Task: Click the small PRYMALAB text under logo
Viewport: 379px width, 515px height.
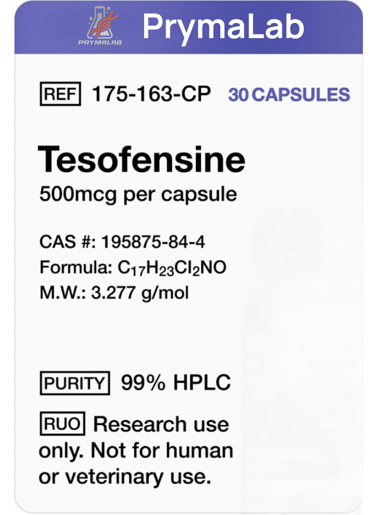Action: click(x=100, y=42)
